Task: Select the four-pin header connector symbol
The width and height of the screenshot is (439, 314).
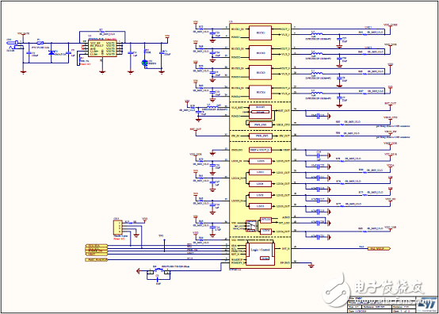Action: tap(117, 228)
